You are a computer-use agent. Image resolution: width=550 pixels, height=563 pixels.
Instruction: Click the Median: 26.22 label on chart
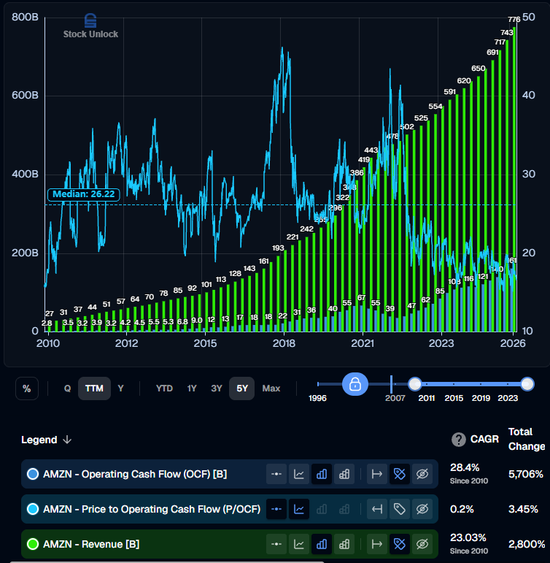[84, 194]
